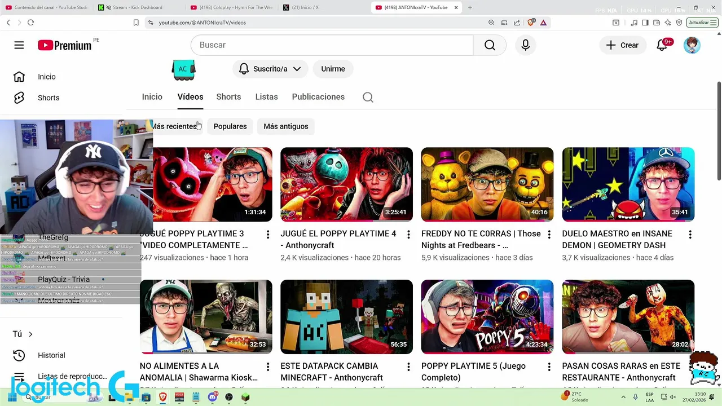The image size is (722, 406).
Task: Switch to the channel Inicio tab
Action: click(152, 97)
